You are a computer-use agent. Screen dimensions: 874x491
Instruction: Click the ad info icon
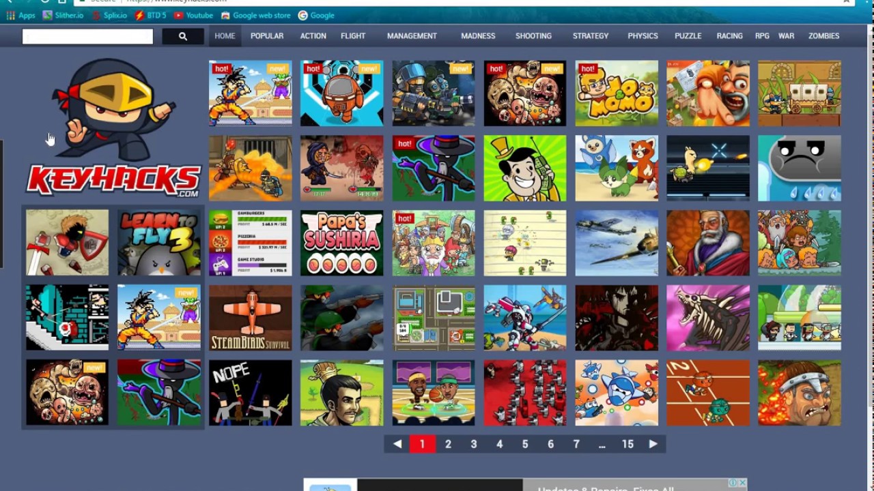[733, 483]
